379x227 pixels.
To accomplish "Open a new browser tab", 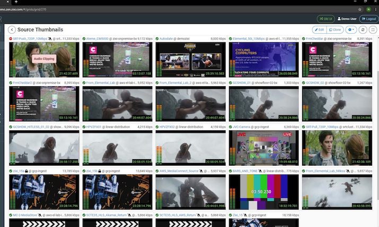I will (x=16, y=2).
